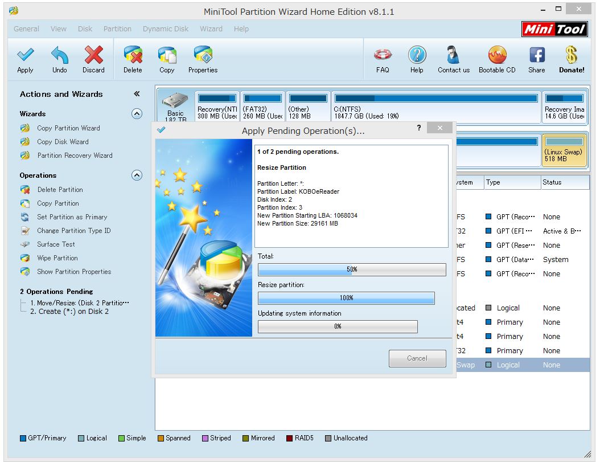
Task: Collapse the Actions and Wizards panel
Action: [x=137, y=94]
